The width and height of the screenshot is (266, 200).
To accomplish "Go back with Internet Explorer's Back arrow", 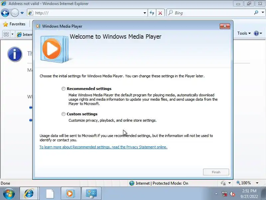I will (x=5, y=13).
